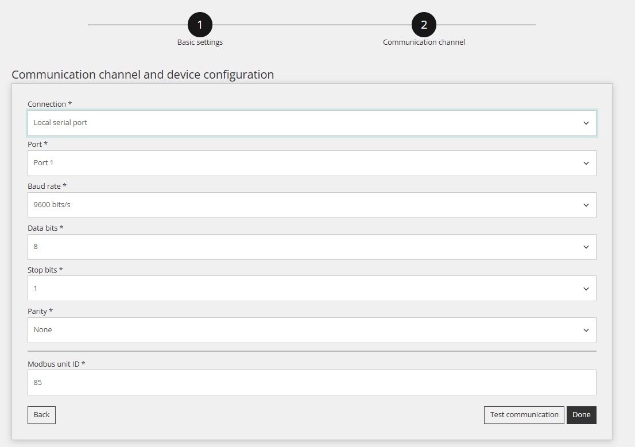Go to the Basic settings step label

(200, 42)
